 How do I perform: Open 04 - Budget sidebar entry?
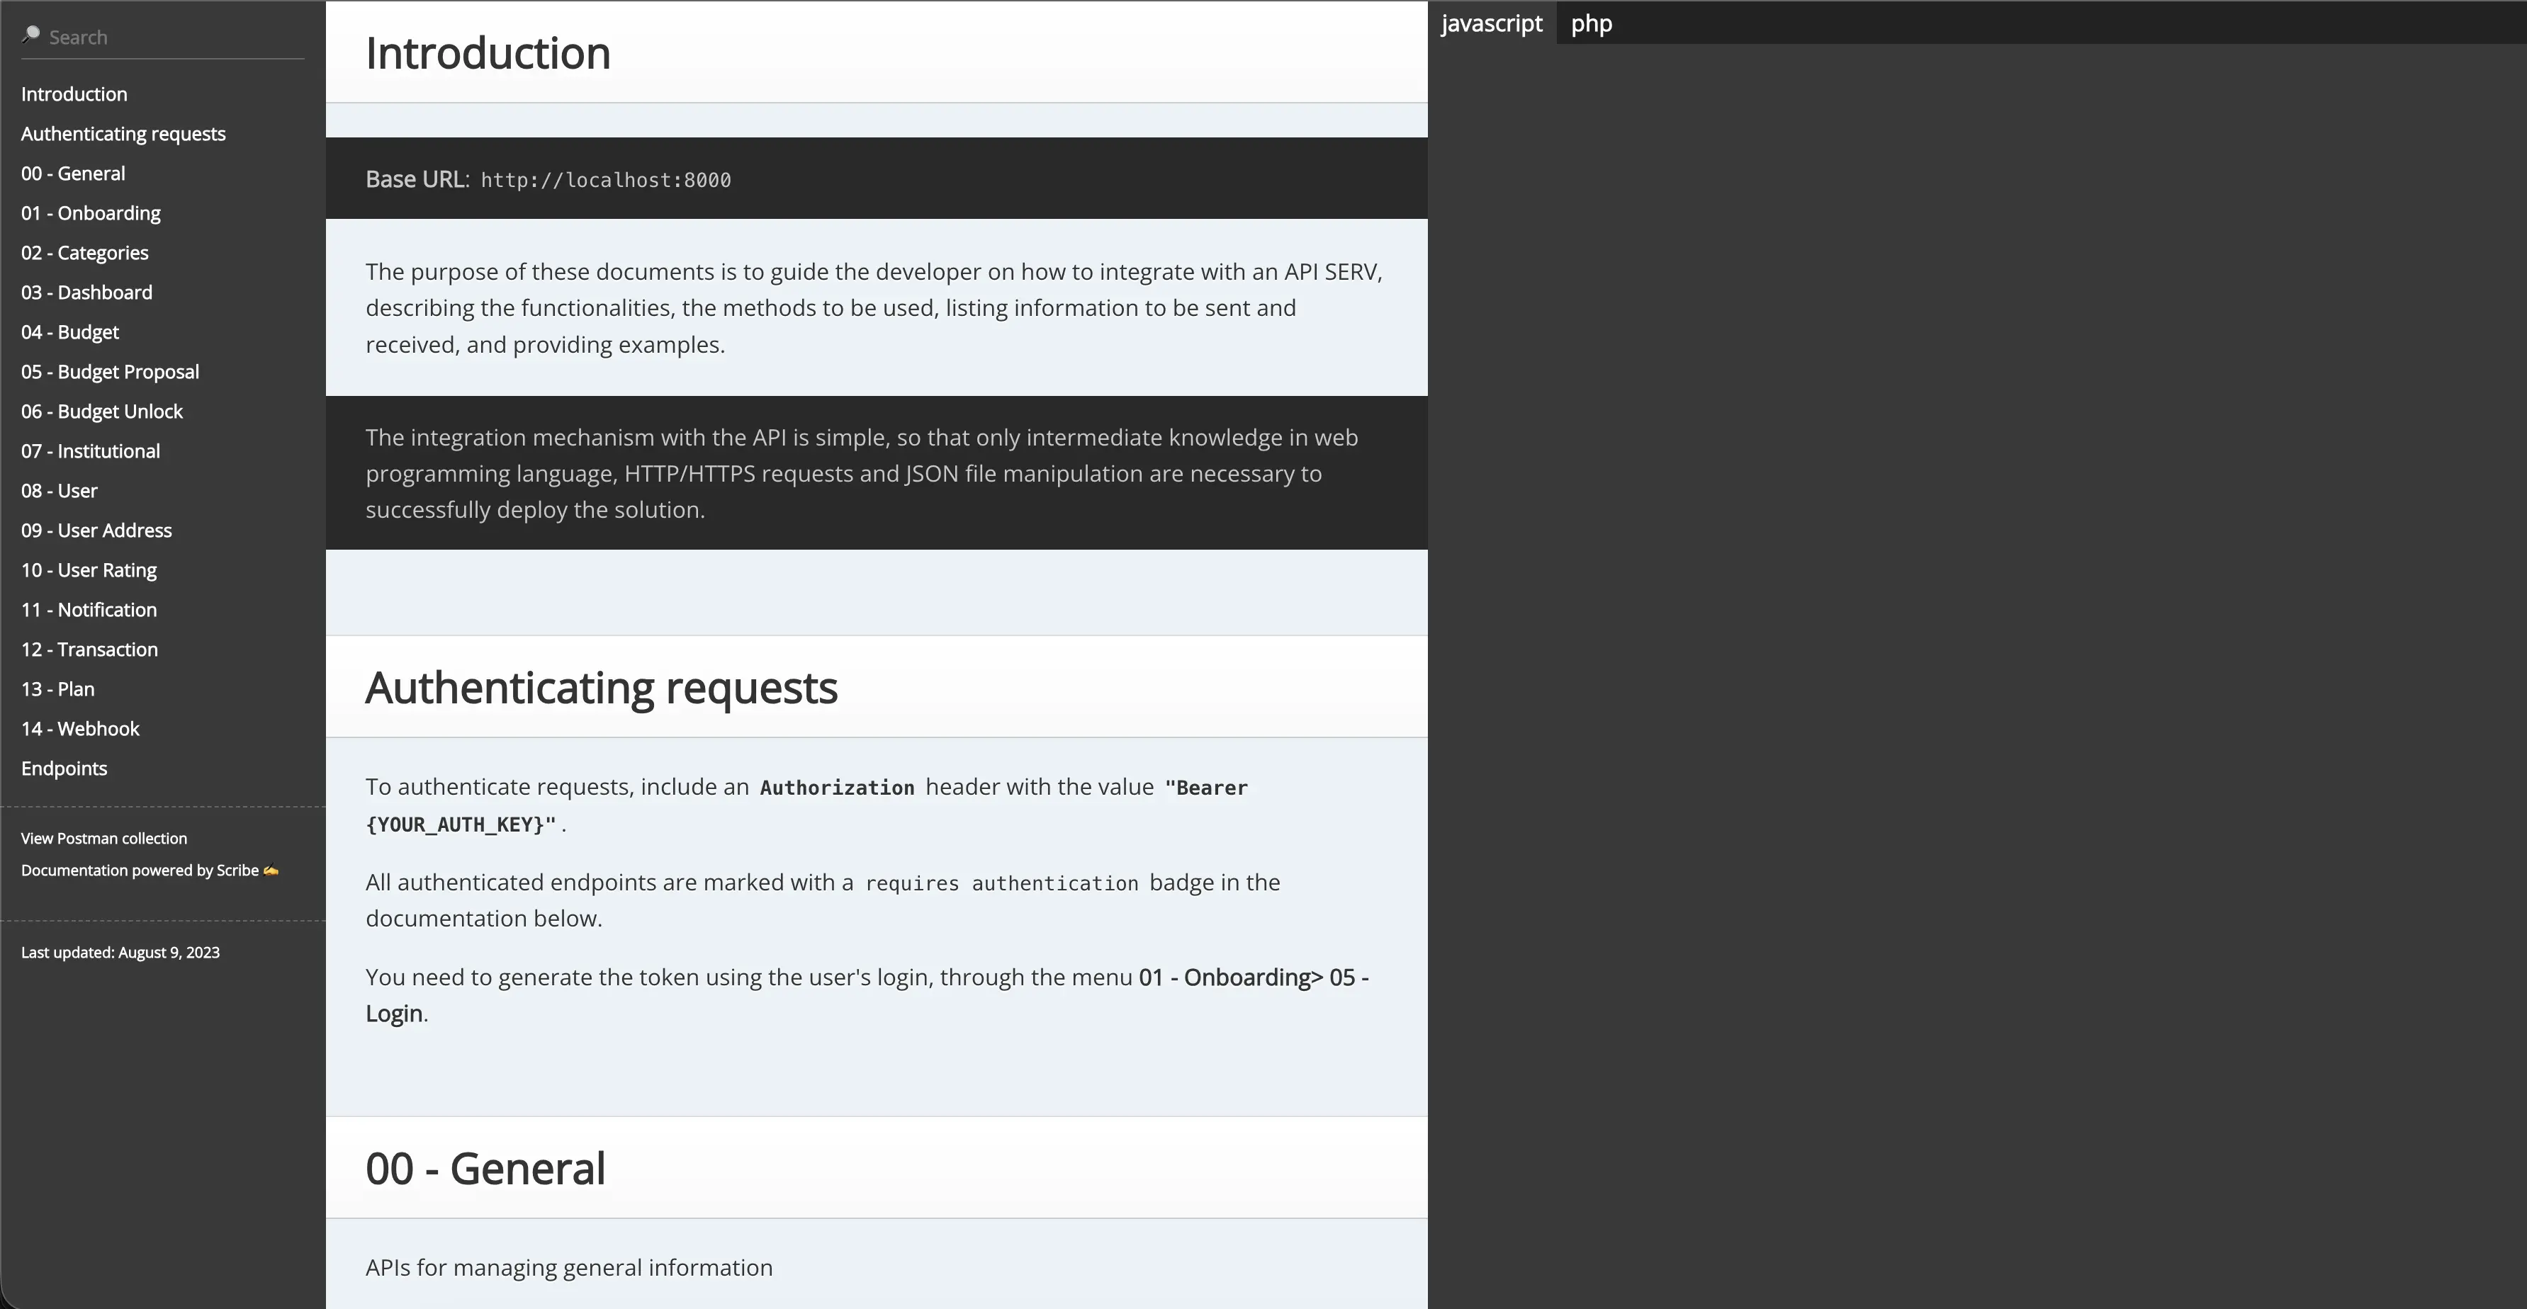(x=69, y=332)
